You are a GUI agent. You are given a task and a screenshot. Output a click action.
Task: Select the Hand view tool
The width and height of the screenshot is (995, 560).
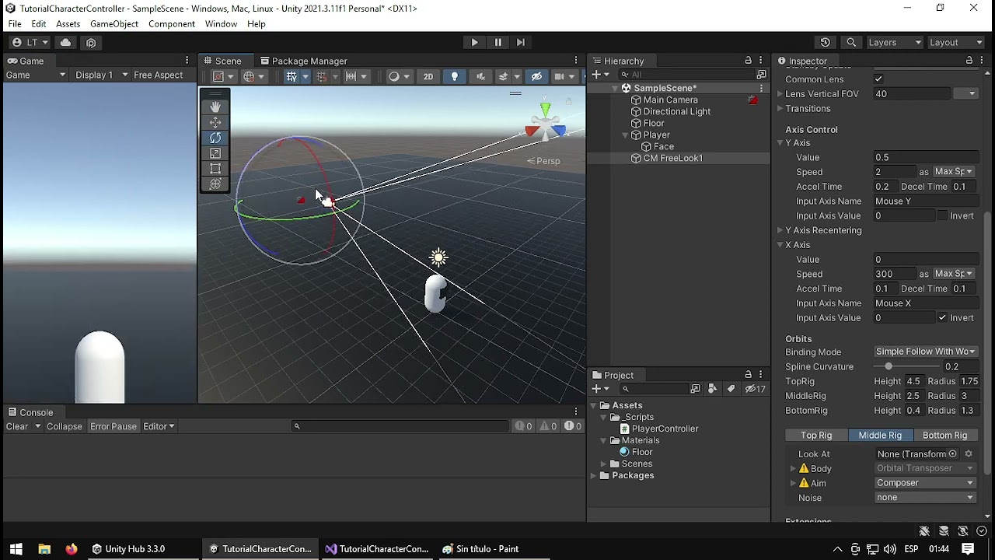[x=215, y=107]
